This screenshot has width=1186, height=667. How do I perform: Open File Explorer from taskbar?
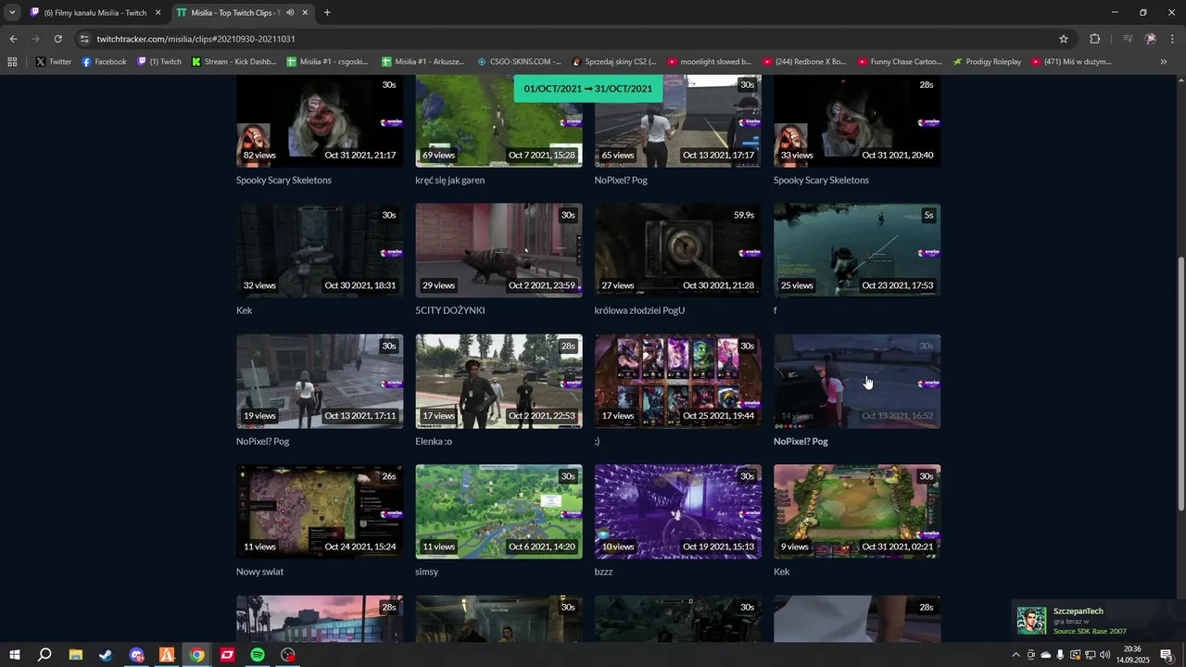76,655
